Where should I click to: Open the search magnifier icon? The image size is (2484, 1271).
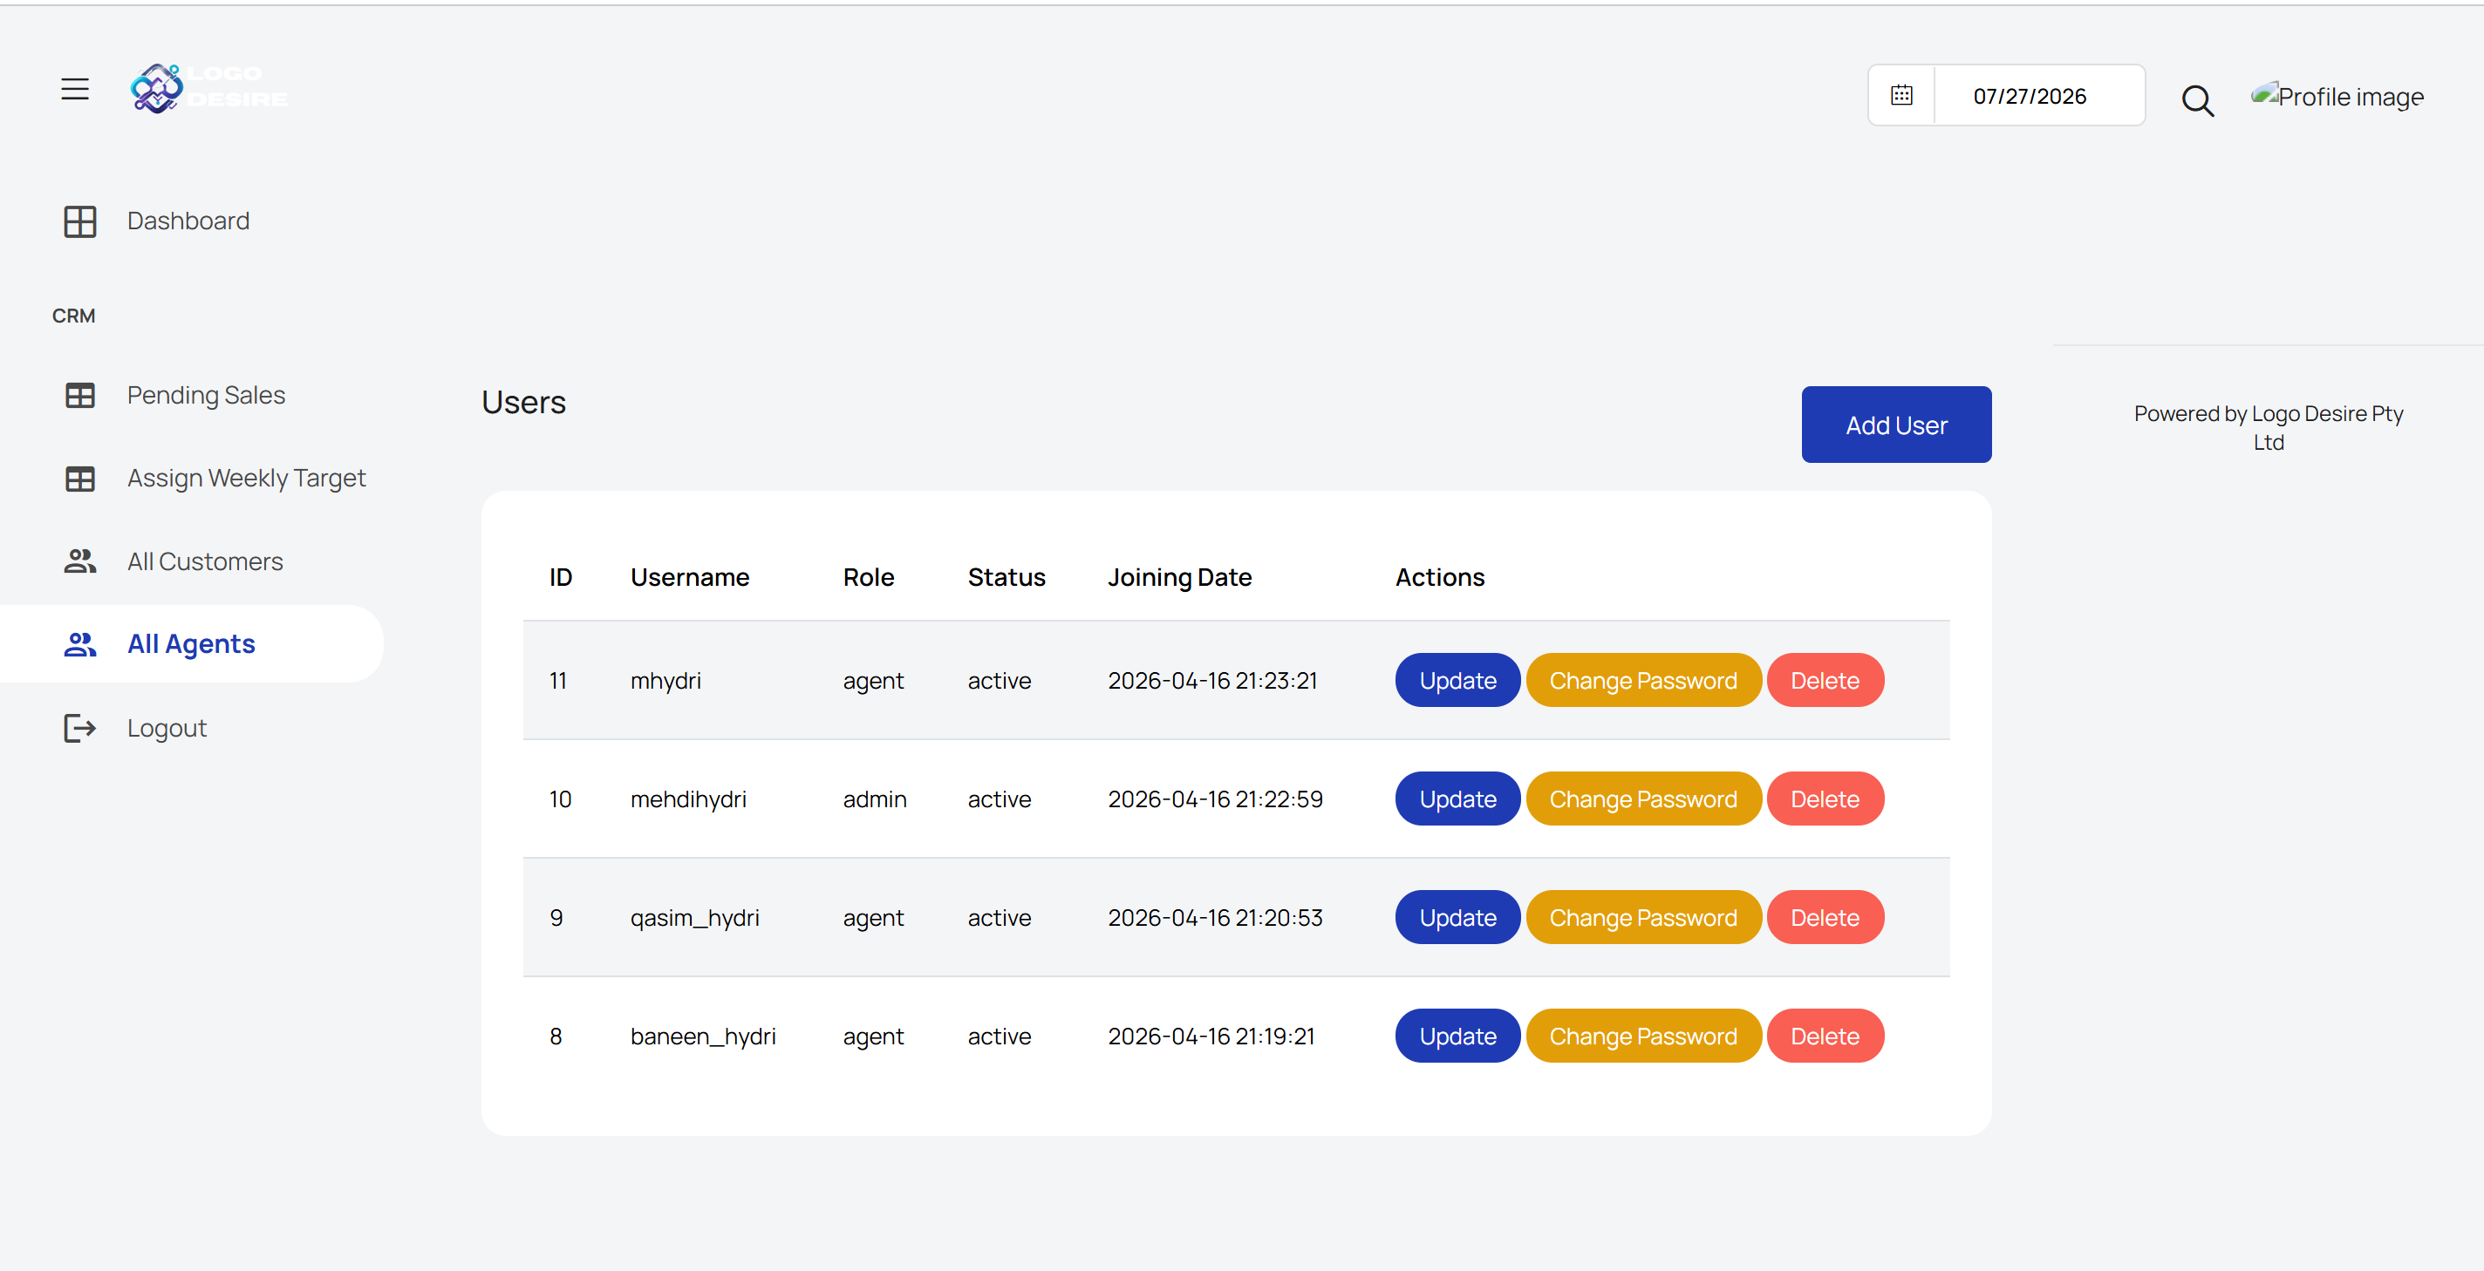(x=2198, y=100)
